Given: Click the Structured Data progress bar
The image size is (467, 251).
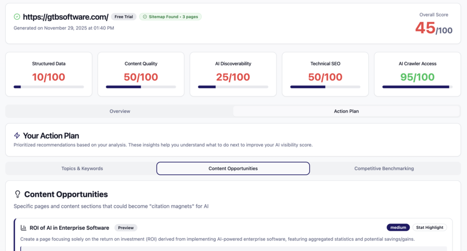Looking at the screenshot, I should [49, 87].
